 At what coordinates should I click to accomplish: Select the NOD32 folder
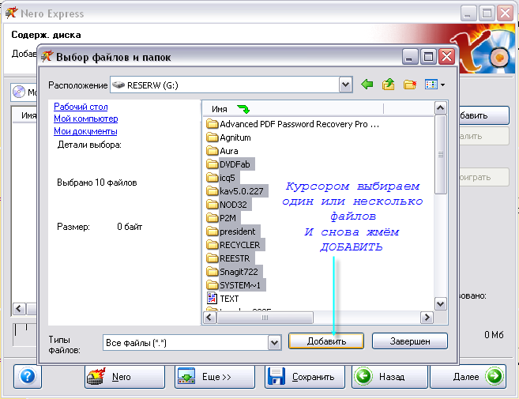[228, 205]
